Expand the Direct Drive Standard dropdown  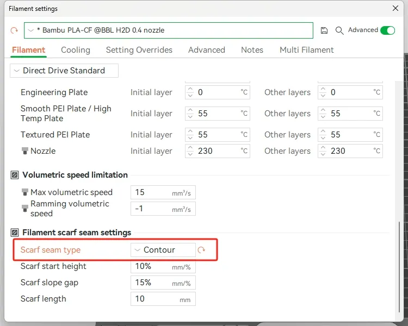click(x=64, y=71)
